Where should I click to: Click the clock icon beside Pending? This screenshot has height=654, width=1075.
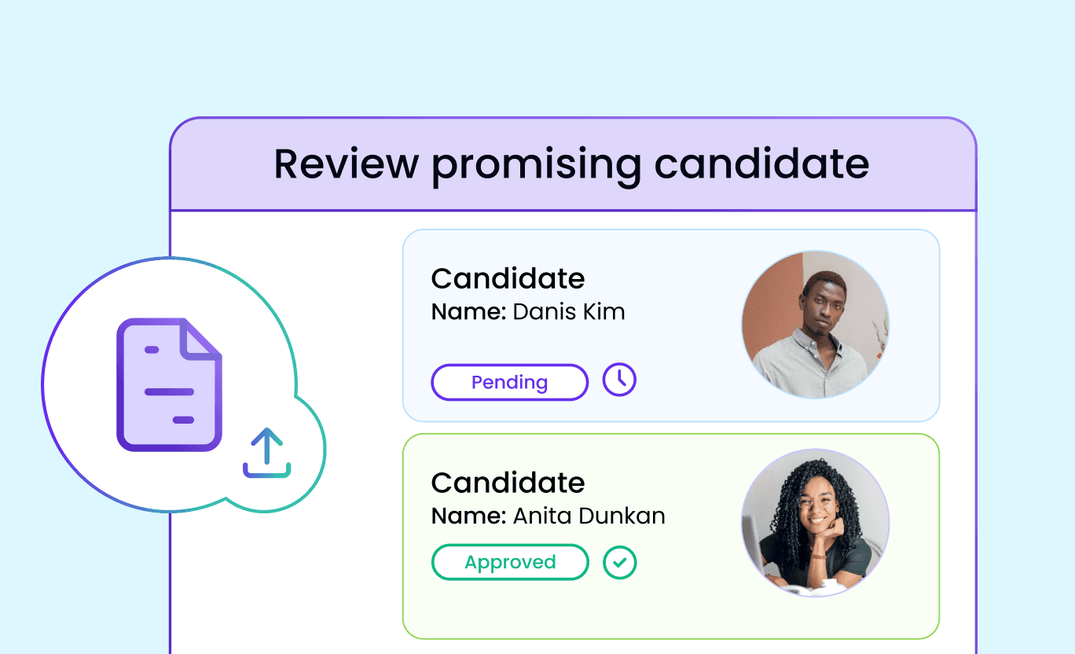pos(619,380)
